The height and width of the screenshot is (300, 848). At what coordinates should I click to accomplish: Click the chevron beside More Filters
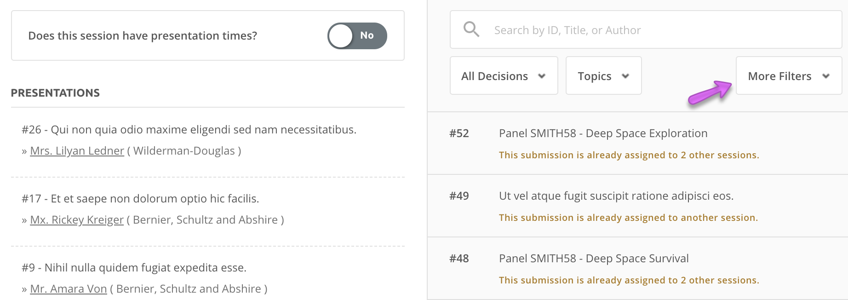(x=826, y=76)
